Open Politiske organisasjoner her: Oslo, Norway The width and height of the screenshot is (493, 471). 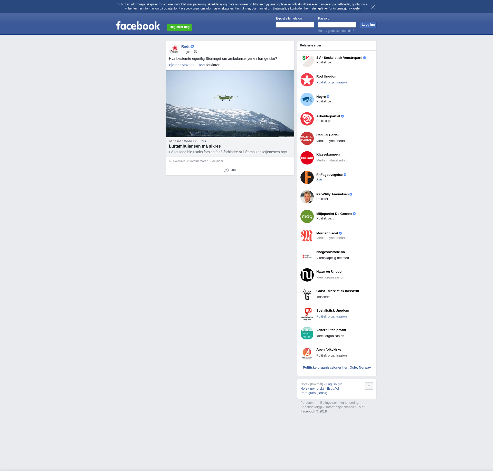pos(337,368)
